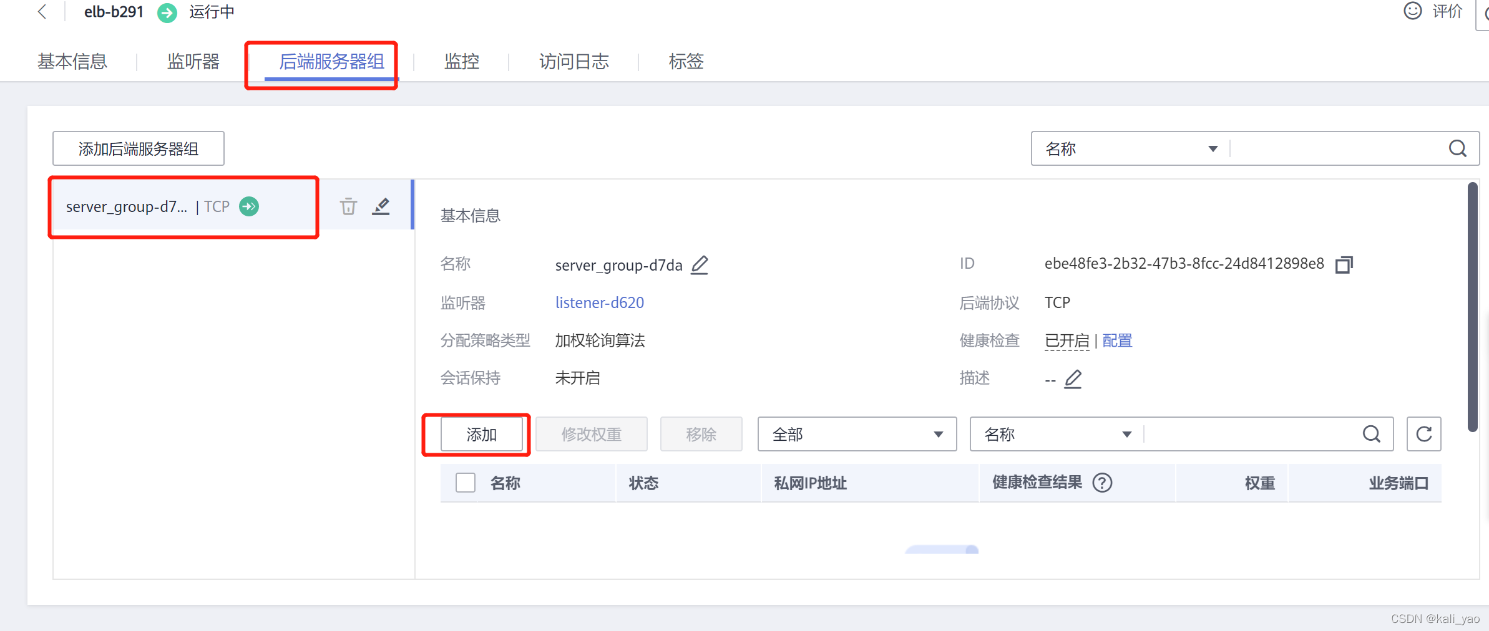Viewport: 1489px width, 631px height.
Task: Open the 访问日志 tab
Action: tap(574, 61)
